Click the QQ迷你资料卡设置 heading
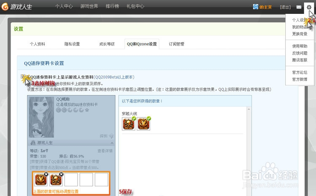Screen dimensions: 316x196 [44, 63]
